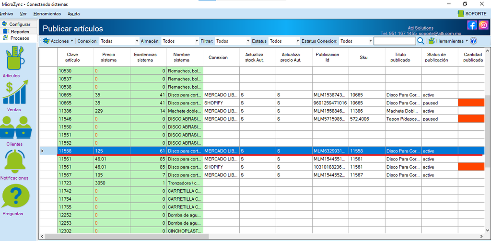Select the cell with clave 11723
The width and height of the screenshot is (491, 241).
click(x=75, y=183)
